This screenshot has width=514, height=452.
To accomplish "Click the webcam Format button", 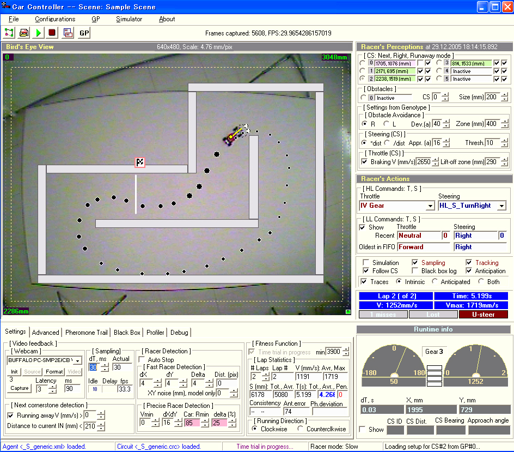I will 54,372.
